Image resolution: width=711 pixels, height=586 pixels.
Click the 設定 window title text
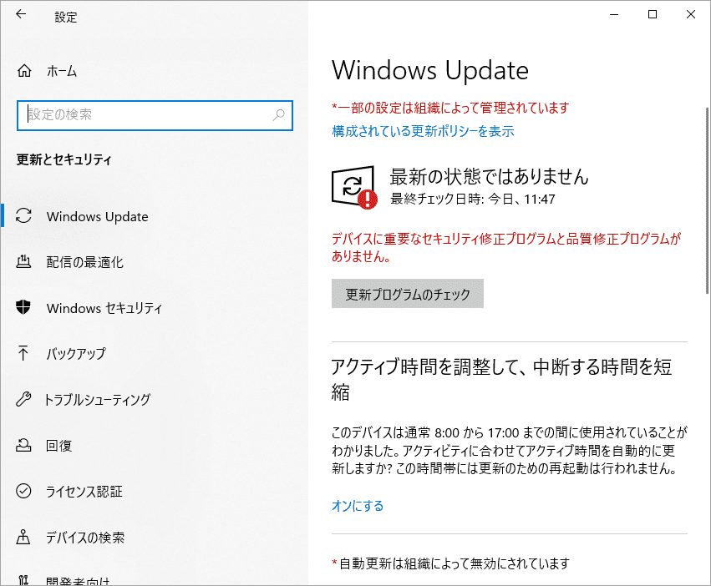[66, 18]
